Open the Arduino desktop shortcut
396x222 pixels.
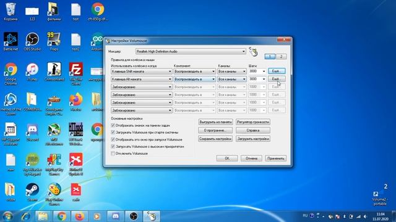coord(98,41)
